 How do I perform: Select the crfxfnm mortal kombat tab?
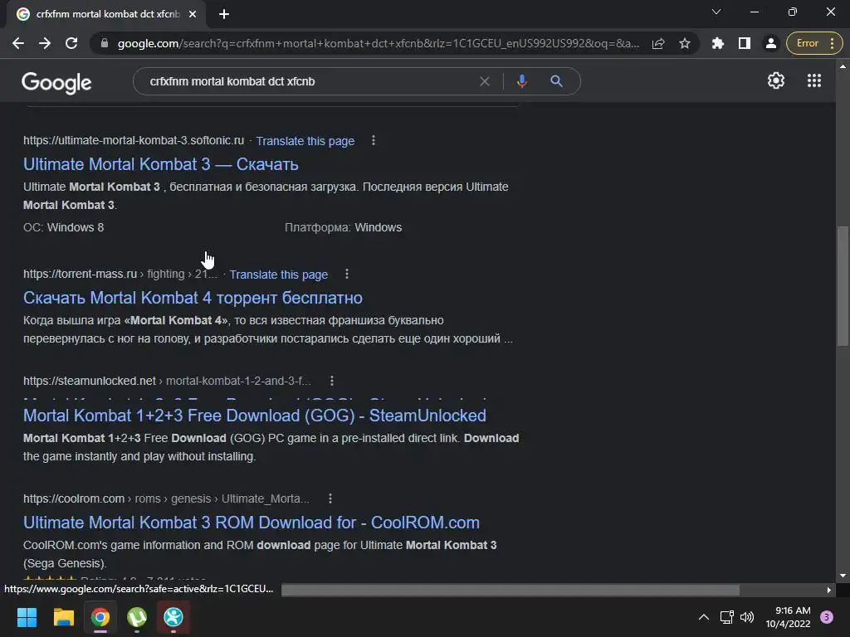click(105, 14)
